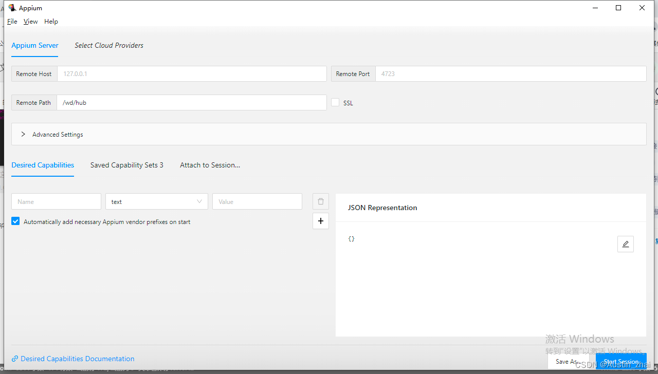Open the View menu
658x374 pixels.
click(31, 22)
